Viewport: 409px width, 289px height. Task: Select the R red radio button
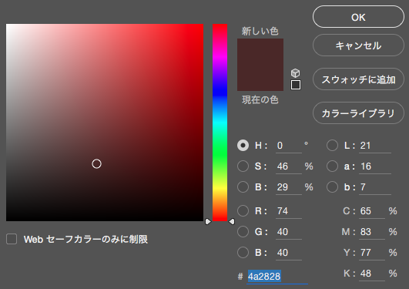point(243,210)
